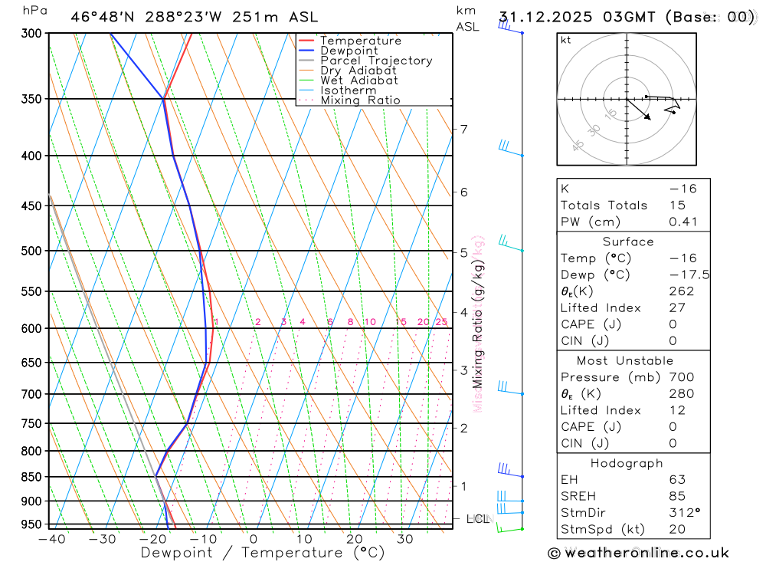
Task: Click the cyan wind barb at 500 hPa
Action: [511, 243]
